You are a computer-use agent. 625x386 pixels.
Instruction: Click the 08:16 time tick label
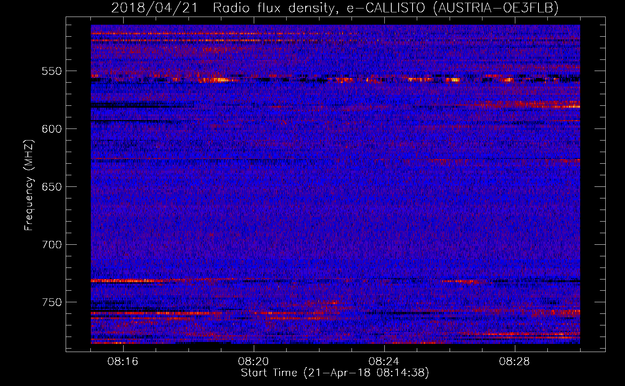(123, 362)
